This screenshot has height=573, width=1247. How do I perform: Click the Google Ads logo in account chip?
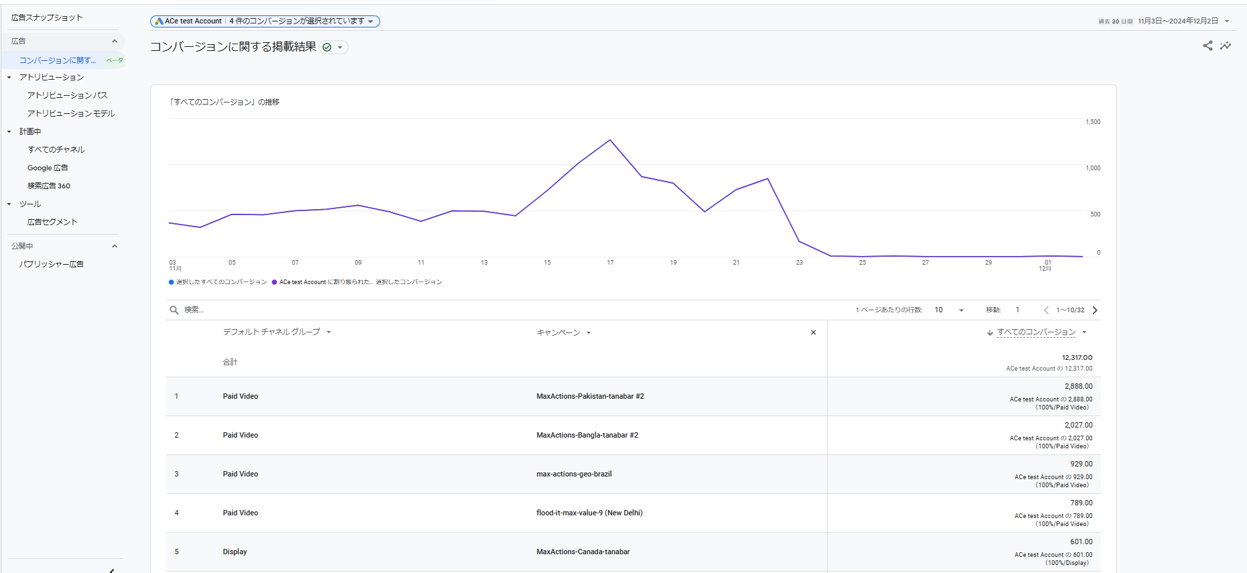(159, 21)
